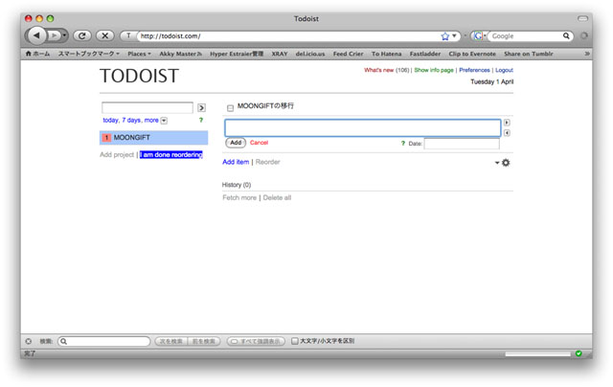The height and width of the screenshot is (387, 613).
Task: Click the new task text field
Action: click(363, 127)
